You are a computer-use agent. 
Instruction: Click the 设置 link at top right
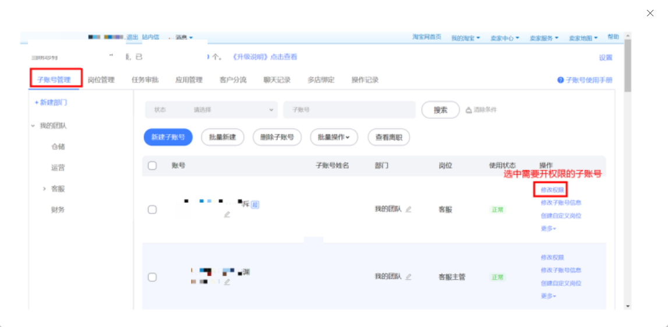[605, 58]
